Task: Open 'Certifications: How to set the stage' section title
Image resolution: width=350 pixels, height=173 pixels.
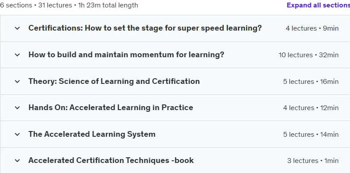Action: tap(145, 28)
